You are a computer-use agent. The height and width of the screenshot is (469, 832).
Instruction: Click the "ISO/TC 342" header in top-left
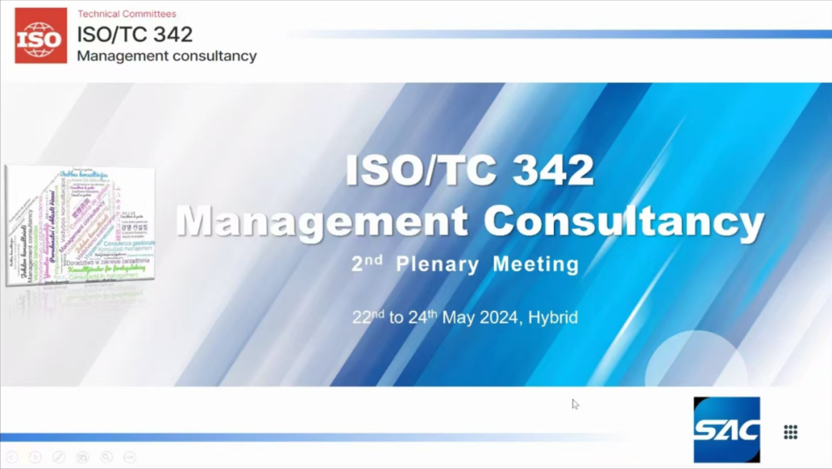coord(134,34)
